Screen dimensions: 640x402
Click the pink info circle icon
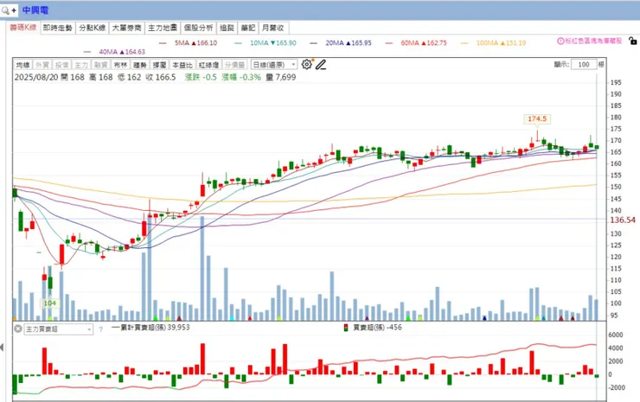click(x=560, y=41)
